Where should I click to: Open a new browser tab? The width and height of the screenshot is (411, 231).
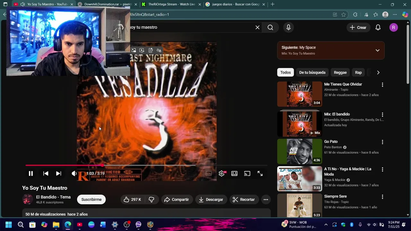273,4
